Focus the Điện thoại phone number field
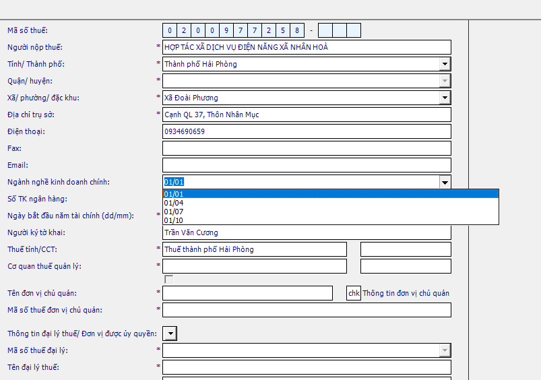Image resolution: width=541 pixels, height=380 pixels. 307,131
